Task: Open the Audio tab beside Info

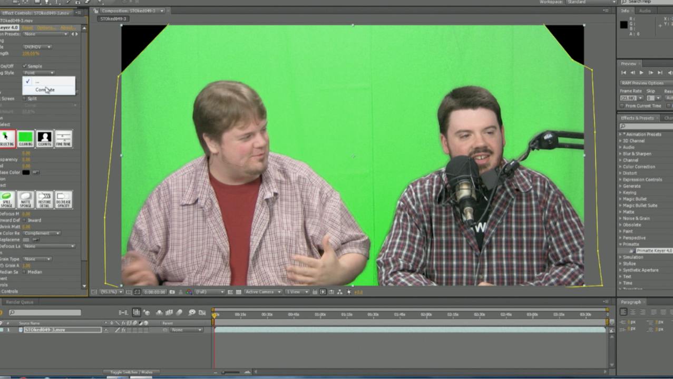Action: (x=645, y=11)
